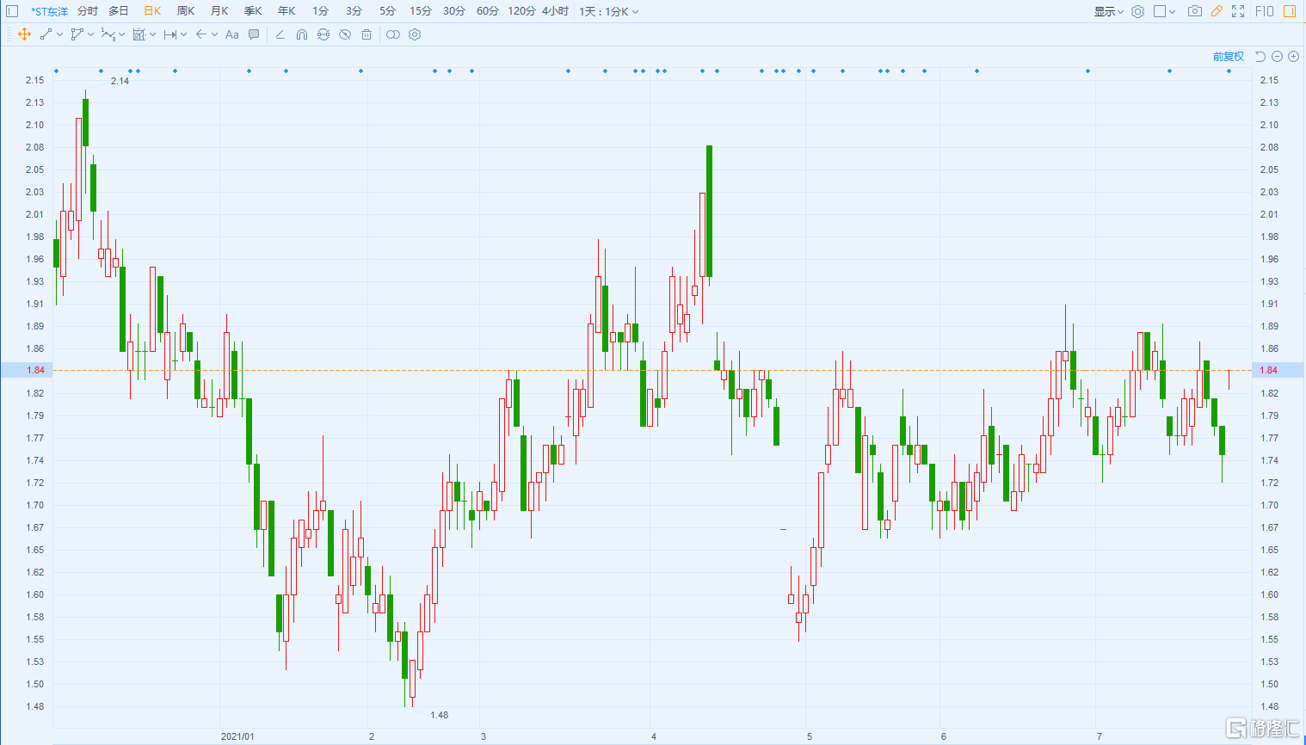This screenshot has width=1306, height=745.
Task: Click the 2021/01 date axis label
Action: [x=237, y=736]
